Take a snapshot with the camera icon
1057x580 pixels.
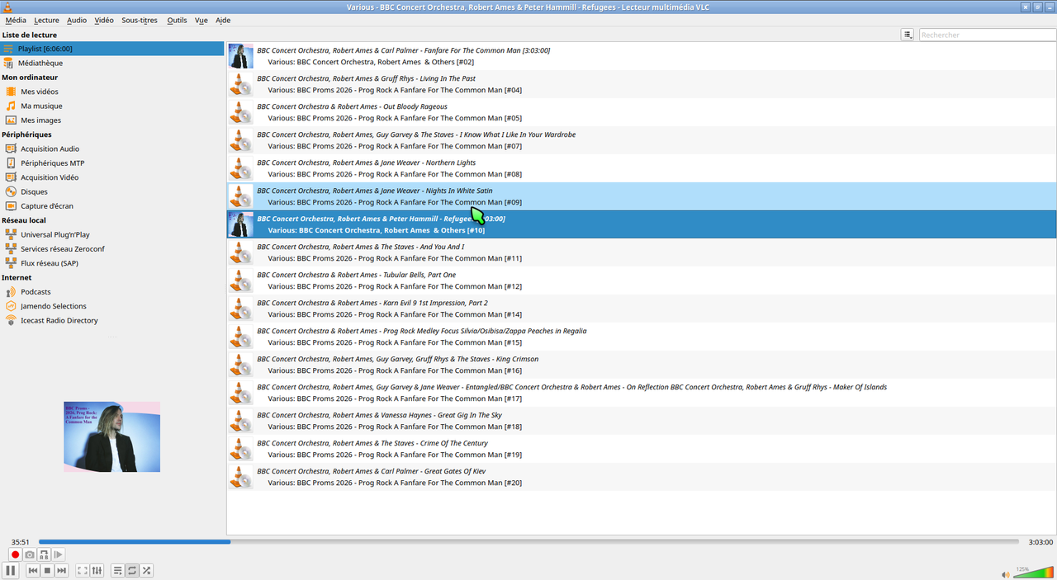30,555
